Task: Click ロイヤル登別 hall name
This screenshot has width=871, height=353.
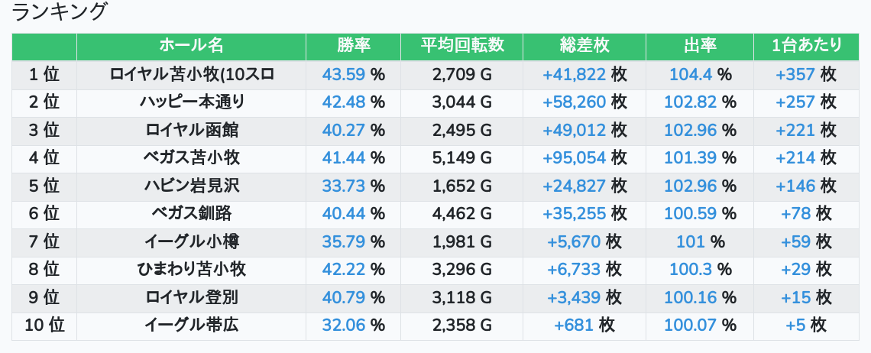Action: coord(191,296)
